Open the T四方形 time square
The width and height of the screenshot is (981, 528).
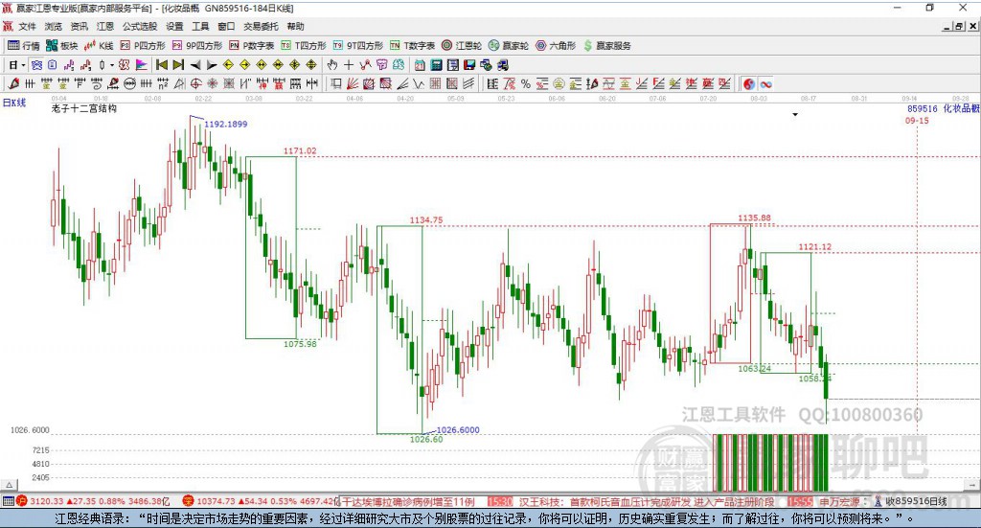[304, 46]
